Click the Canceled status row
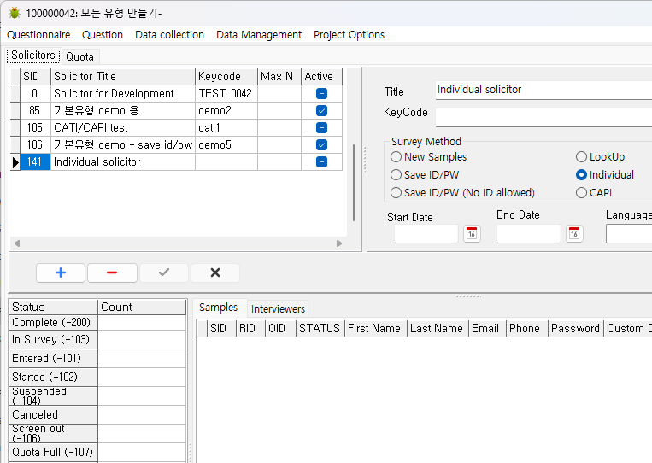The width and height of the screenshot is (652, 463). (97, 415)
